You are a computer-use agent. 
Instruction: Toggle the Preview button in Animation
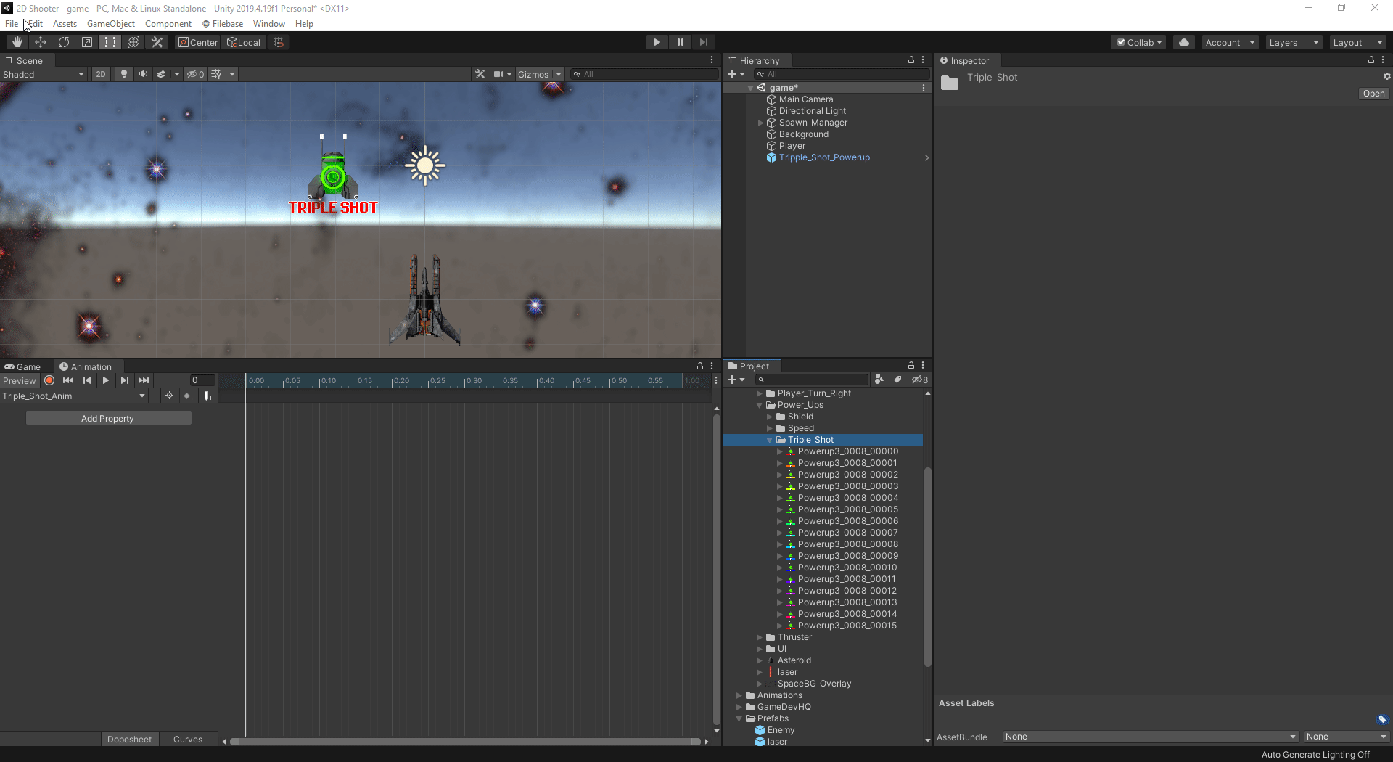click(20, 380)
